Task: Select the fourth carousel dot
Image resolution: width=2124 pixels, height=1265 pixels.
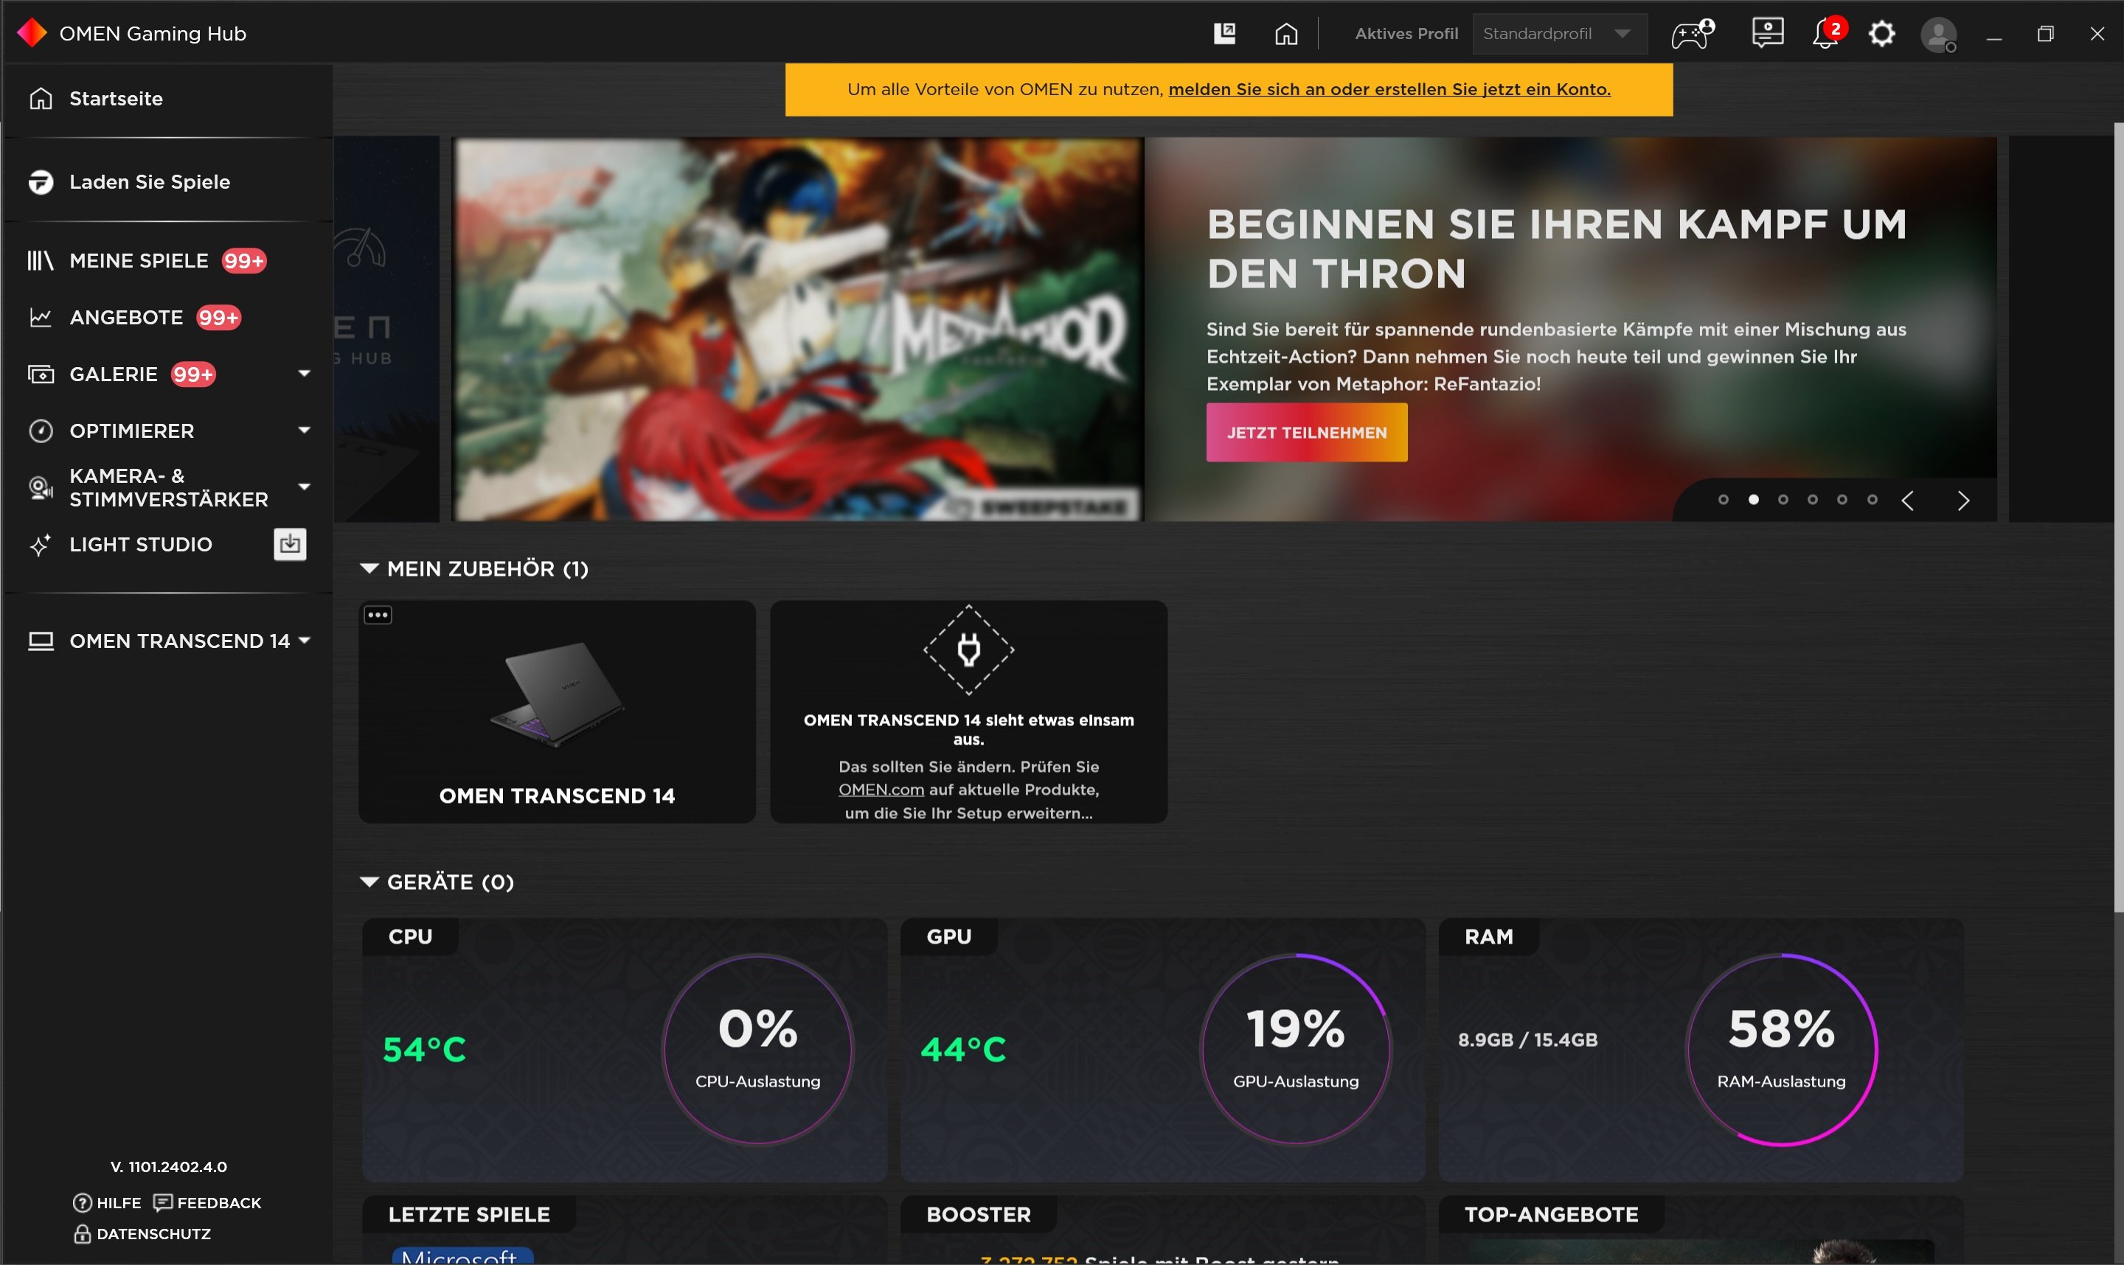Action: pos(1813,500)
